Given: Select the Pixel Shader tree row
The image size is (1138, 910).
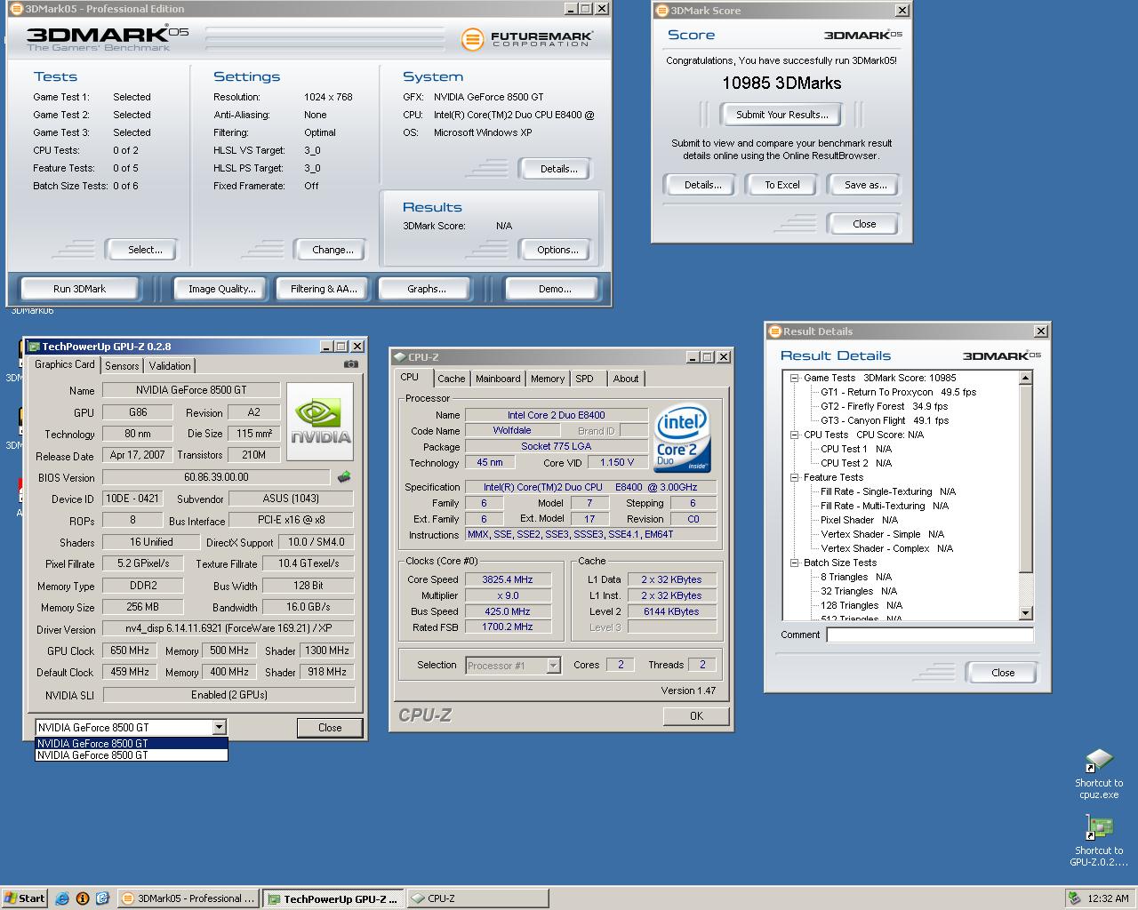Looking at the screenshot, I should (x=859, y=520).
